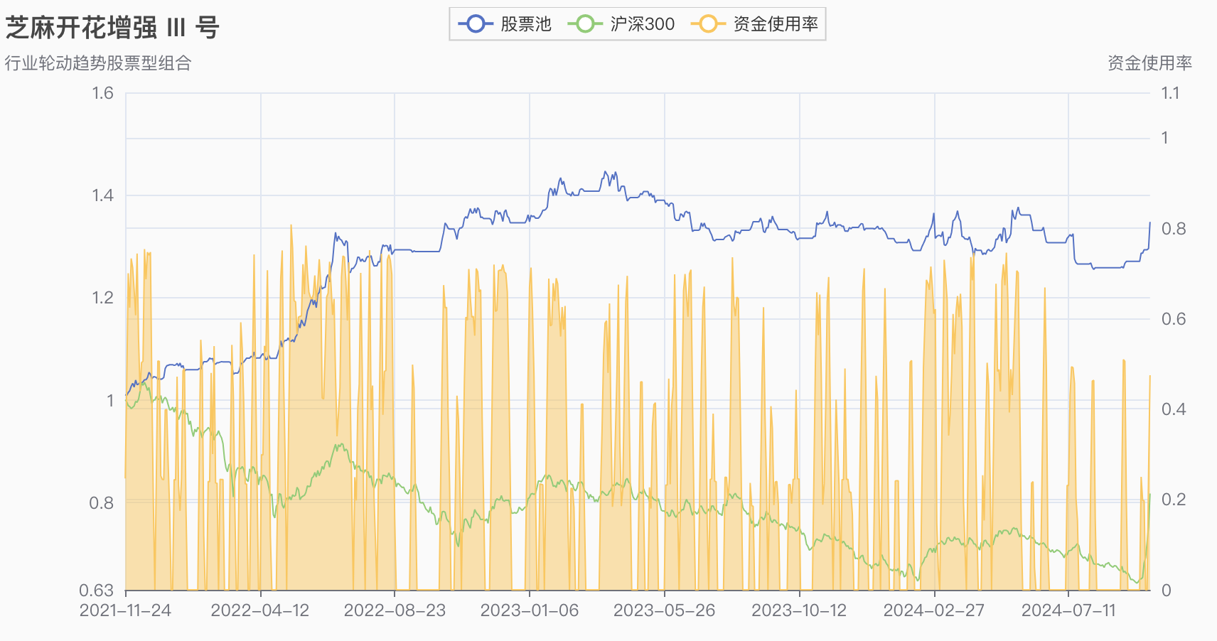This screenshot has height=641, width=1217.
Task: Toggle the 资金使用率 legend series
Action: [754, 24]
